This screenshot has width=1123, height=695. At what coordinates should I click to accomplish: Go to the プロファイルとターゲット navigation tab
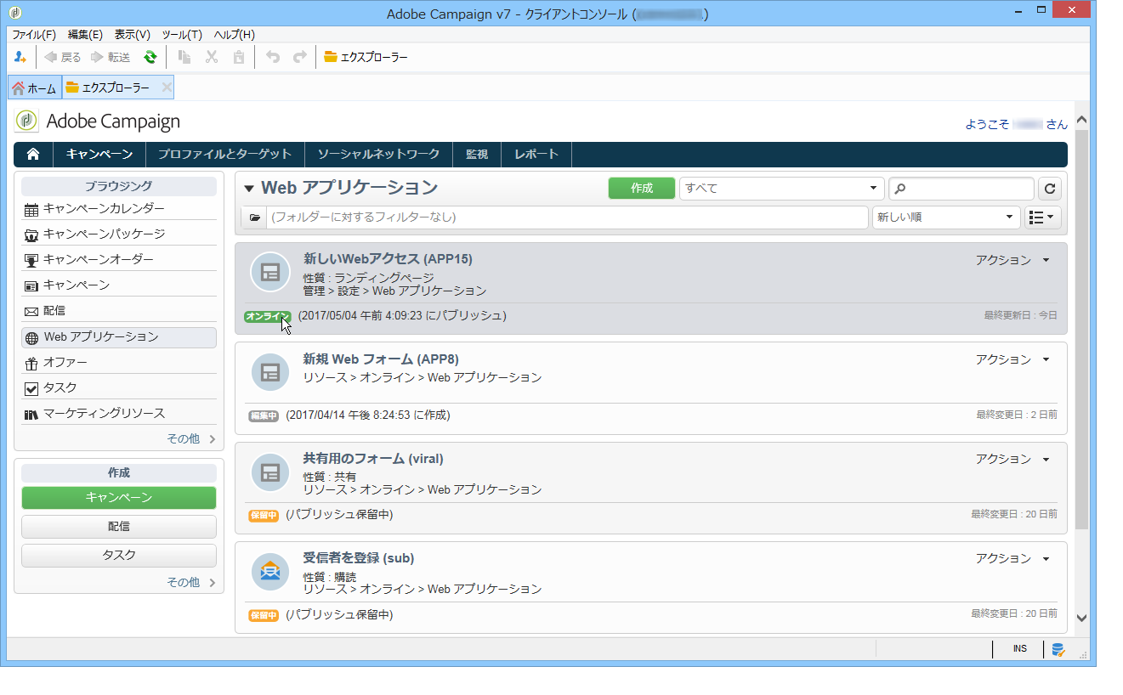[225, 155]
